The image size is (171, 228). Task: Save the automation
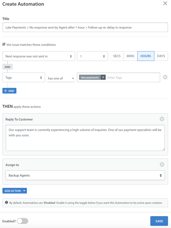(x=159, y=221)
